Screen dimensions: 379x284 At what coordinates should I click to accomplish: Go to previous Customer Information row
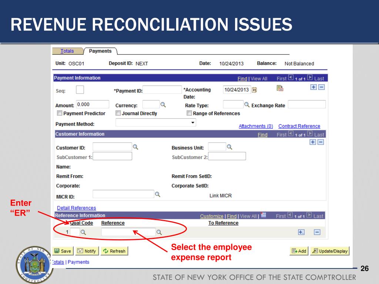pos(291,133)
